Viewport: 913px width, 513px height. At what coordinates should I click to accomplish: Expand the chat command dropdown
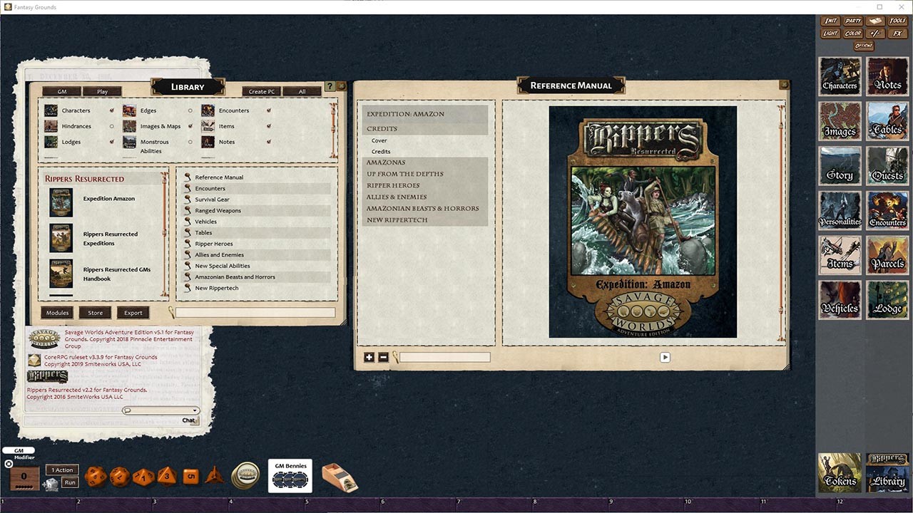195,410
